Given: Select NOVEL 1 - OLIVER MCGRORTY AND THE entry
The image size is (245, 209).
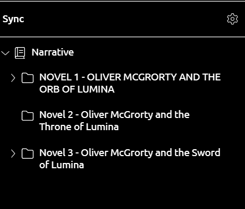Looking at the screenshot, I should (130, 77).
